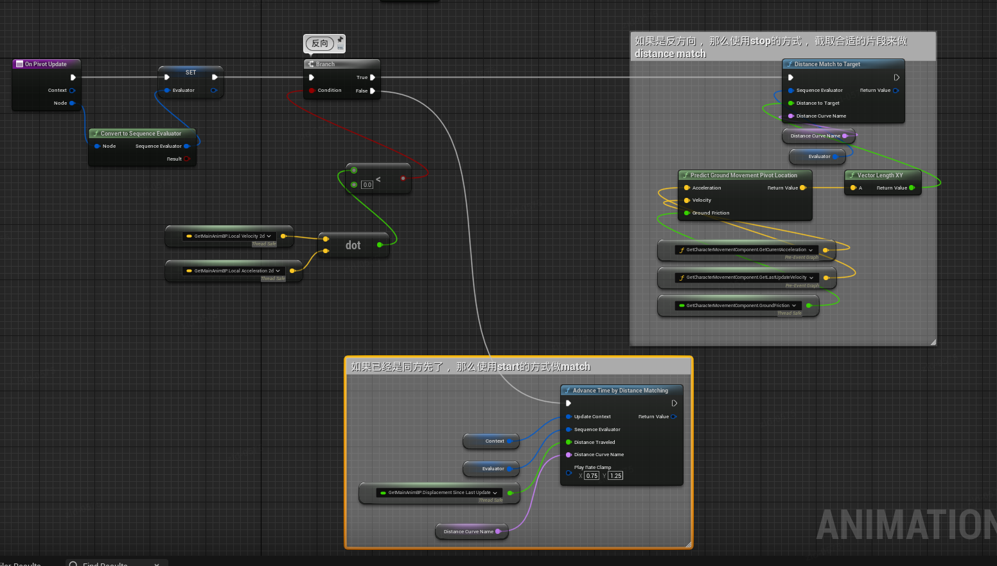997x566 pixels.
Task: Click Return Value pin on Predict Ground Movement
Action: pyautogui.click(x=802, y=188)
